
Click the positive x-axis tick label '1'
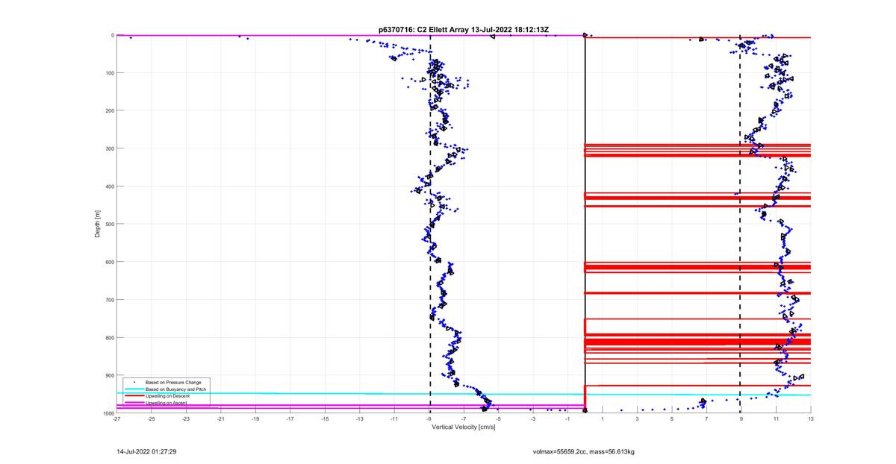pyautogui.click(x=603, y=419)
